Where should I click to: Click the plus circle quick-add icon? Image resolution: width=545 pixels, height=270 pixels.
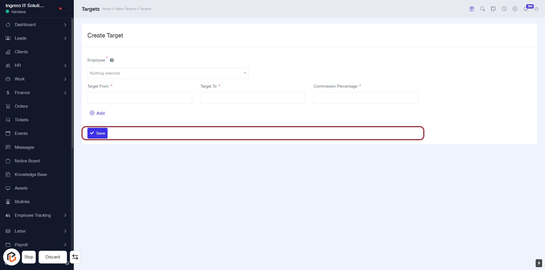[x=515, y=9]
